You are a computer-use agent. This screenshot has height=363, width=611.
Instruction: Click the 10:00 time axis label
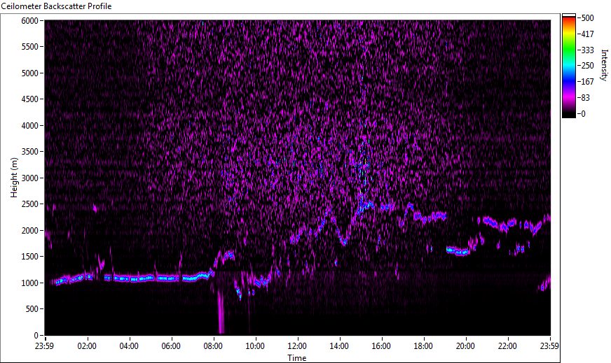tap(255, 346)
